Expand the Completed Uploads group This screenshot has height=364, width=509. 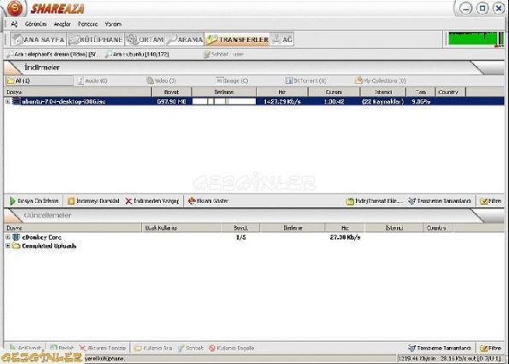(8, 246)
